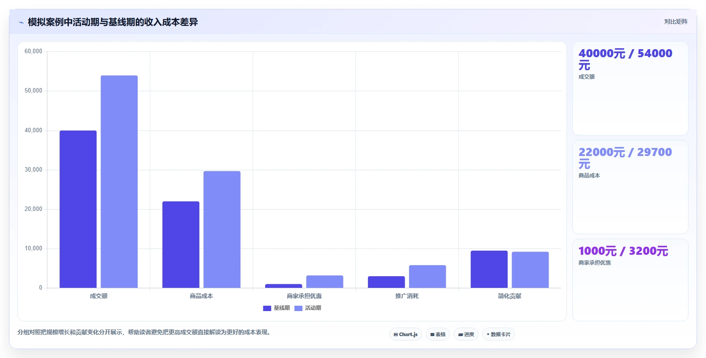Click the title icon before 模拟案例
This screenshot has width=706, height=358.
(21, 22)
